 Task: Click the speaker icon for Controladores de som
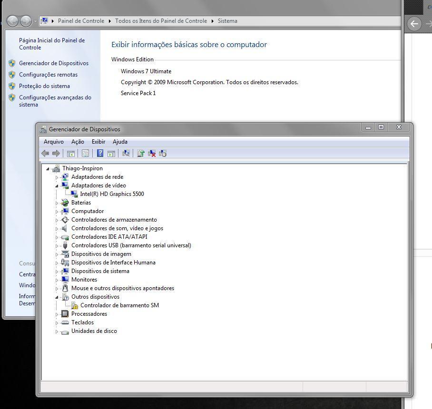65,228
